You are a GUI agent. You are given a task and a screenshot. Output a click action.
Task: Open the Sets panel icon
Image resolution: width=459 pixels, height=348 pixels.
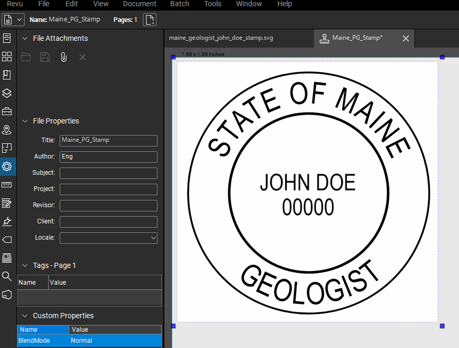tap(7, 258)
